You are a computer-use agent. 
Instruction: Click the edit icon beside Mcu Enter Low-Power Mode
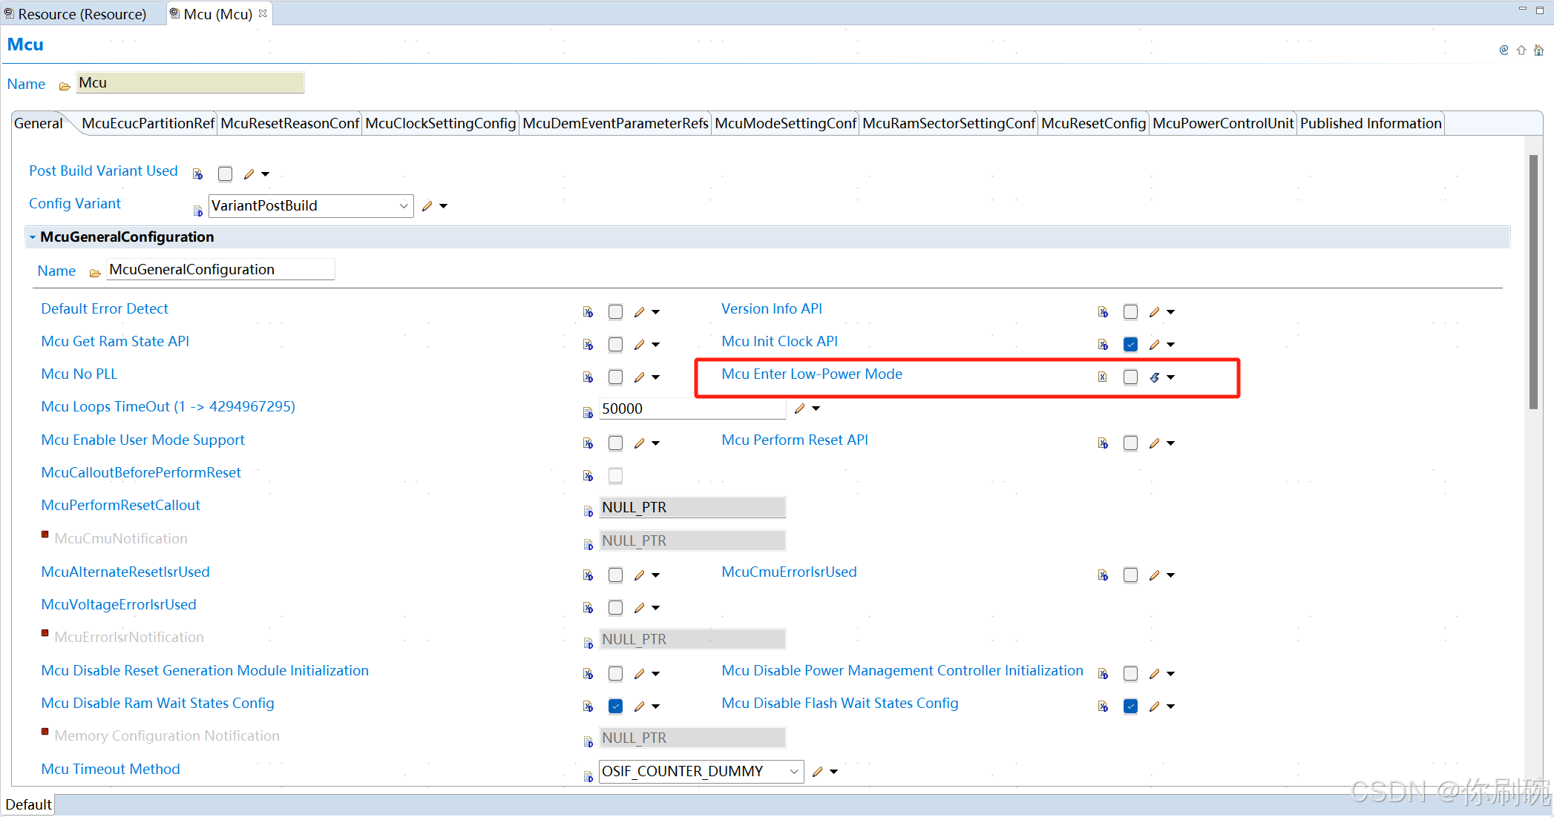point(1155,377)
